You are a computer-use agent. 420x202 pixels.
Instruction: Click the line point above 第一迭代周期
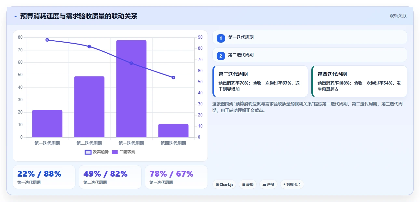point(47,40)
